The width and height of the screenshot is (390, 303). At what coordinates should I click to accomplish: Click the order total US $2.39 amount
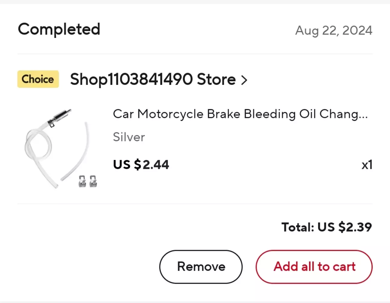click(x=345, y=227)
